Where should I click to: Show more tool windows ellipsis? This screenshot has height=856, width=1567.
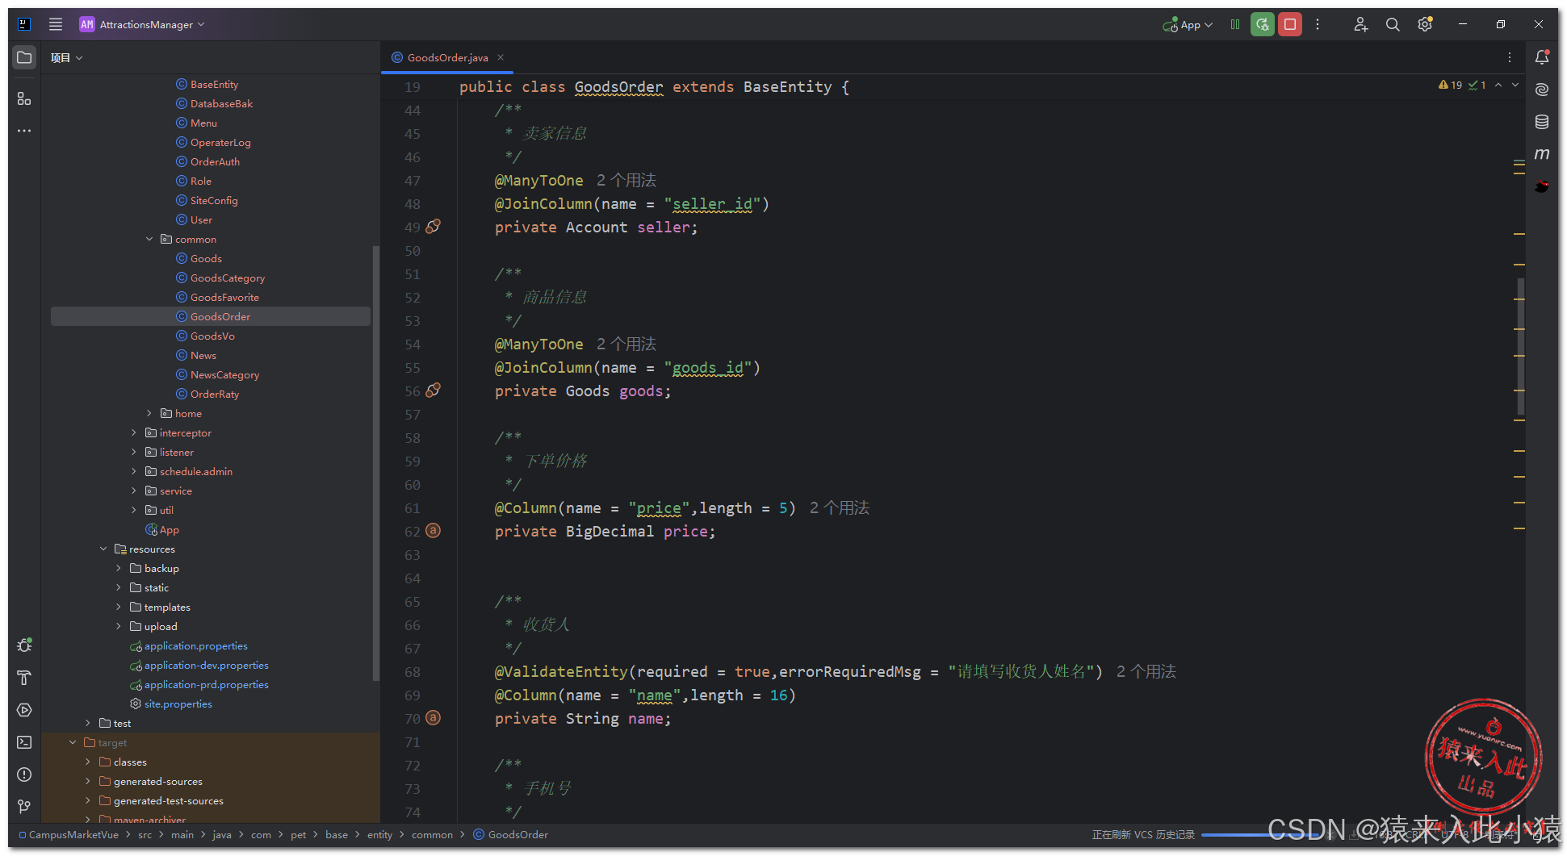[x=24, y=131]
